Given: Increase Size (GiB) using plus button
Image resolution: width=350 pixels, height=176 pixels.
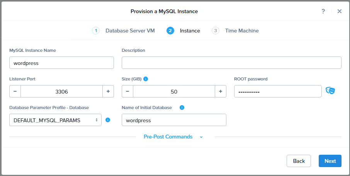Looking at the screenshot, I should point(221,91).
